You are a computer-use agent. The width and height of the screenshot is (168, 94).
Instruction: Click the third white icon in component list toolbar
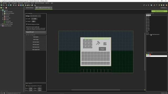tap(150, 15)
